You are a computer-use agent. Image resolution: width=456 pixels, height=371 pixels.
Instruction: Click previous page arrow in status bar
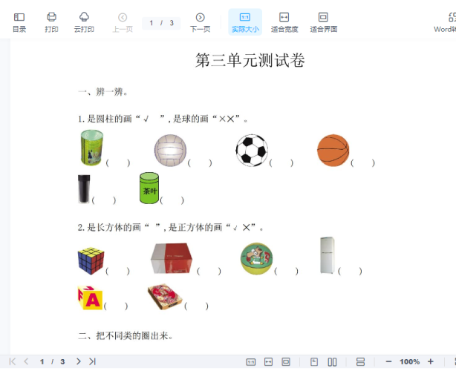(26, 361)
